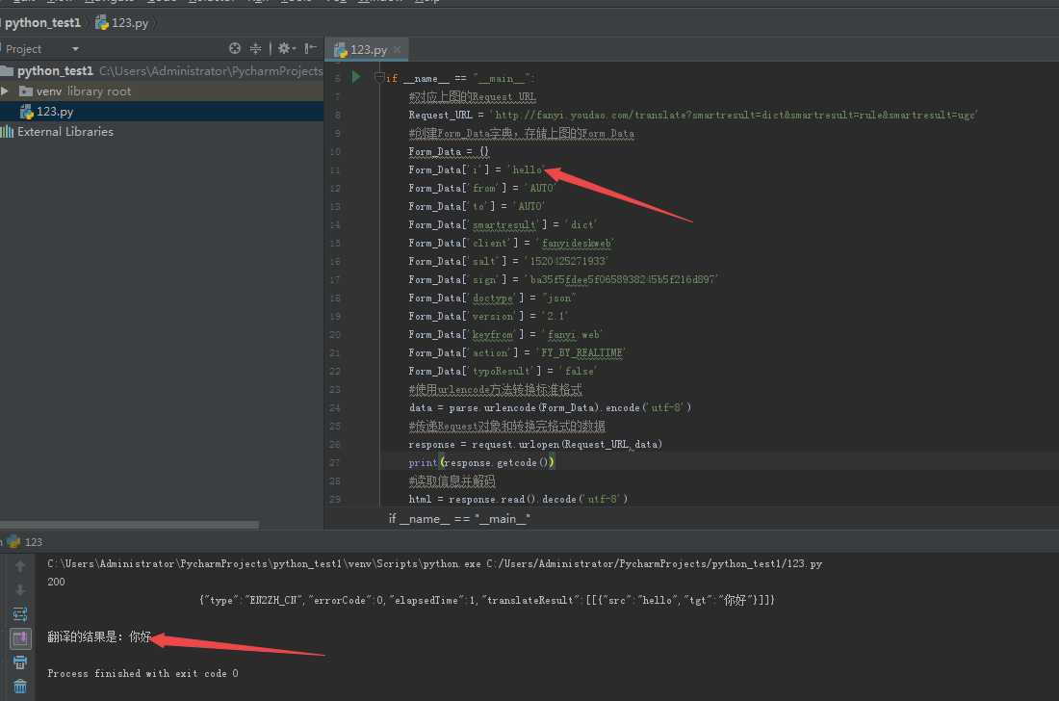Switch to the 123.py editor tab
Image resolution: width=1059 pixels, height=701 pixels.
point(368,49)
